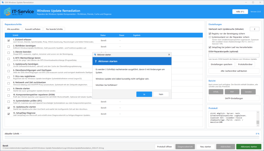This screenshot has width=264, height=151.
Task: Click 'Möchten Sie fortfahren?' dialog text
Action: point(106,85)
